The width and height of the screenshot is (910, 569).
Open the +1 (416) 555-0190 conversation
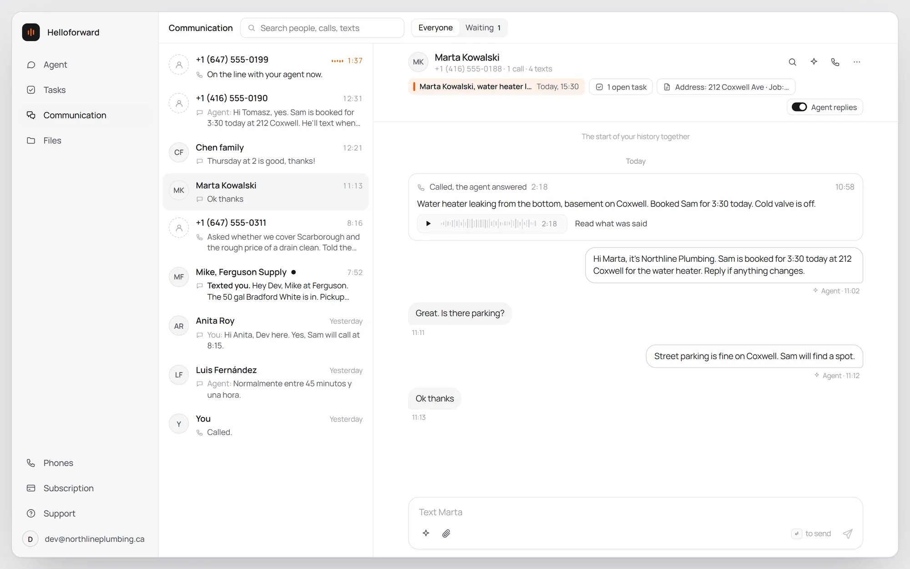(x=266, y=111)
